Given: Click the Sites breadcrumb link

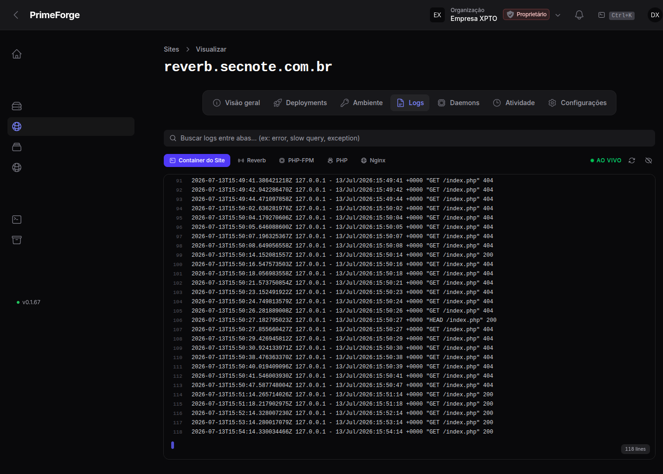Looking at the screenshot, I should point(171,49).
